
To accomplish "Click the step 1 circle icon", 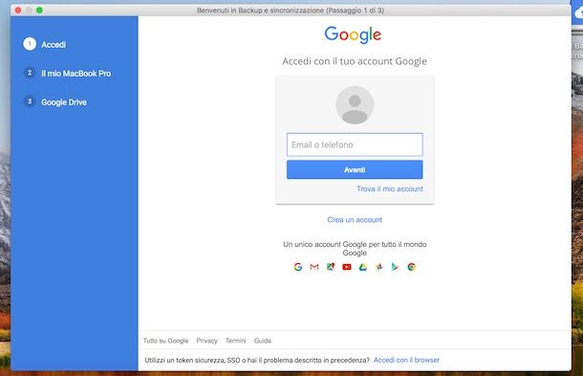I will point(30,44).
